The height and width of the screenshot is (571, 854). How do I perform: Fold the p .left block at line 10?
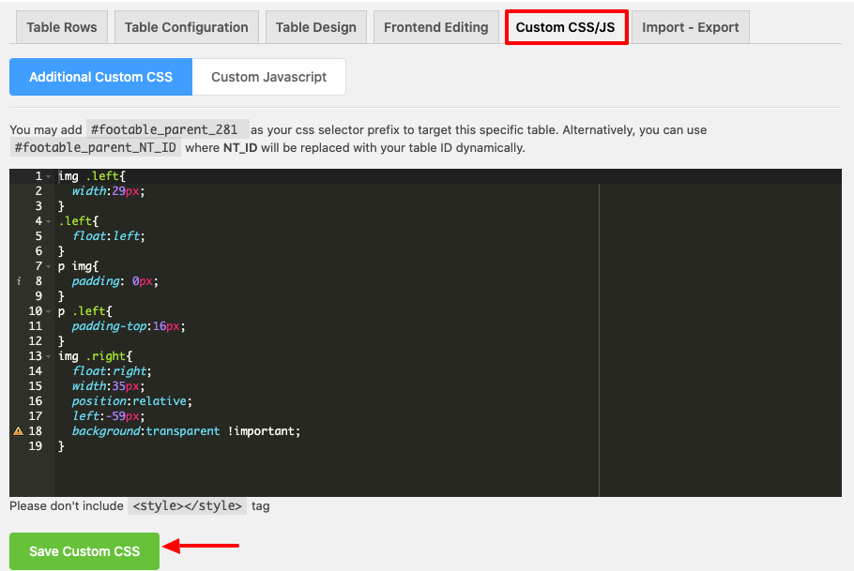(48, 311)
